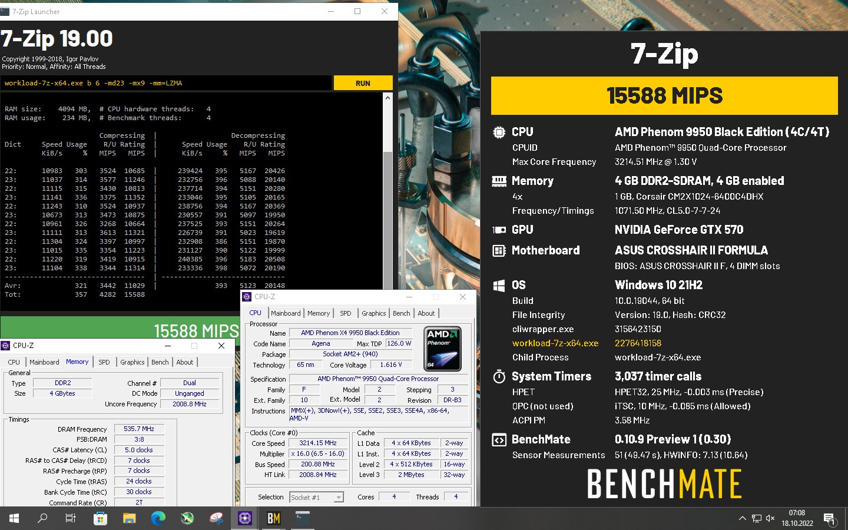Image resolution: width=848 pixels, height=530 pixels.
Task: Click the console scrollbar thumb in 7-Zip Launcher
Action: pos(387,221)
